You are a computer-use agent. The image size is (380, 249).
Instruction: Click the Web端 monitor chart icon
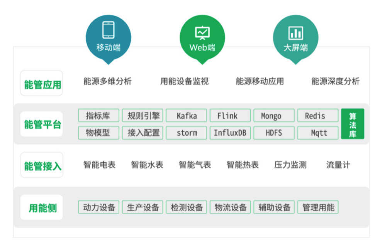pyautogui.click(x=202, y=32)
